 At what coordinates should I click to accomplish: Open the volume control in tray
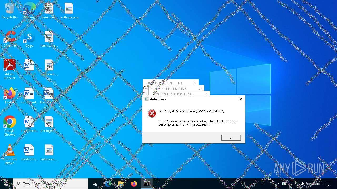(x=303, y=184)
